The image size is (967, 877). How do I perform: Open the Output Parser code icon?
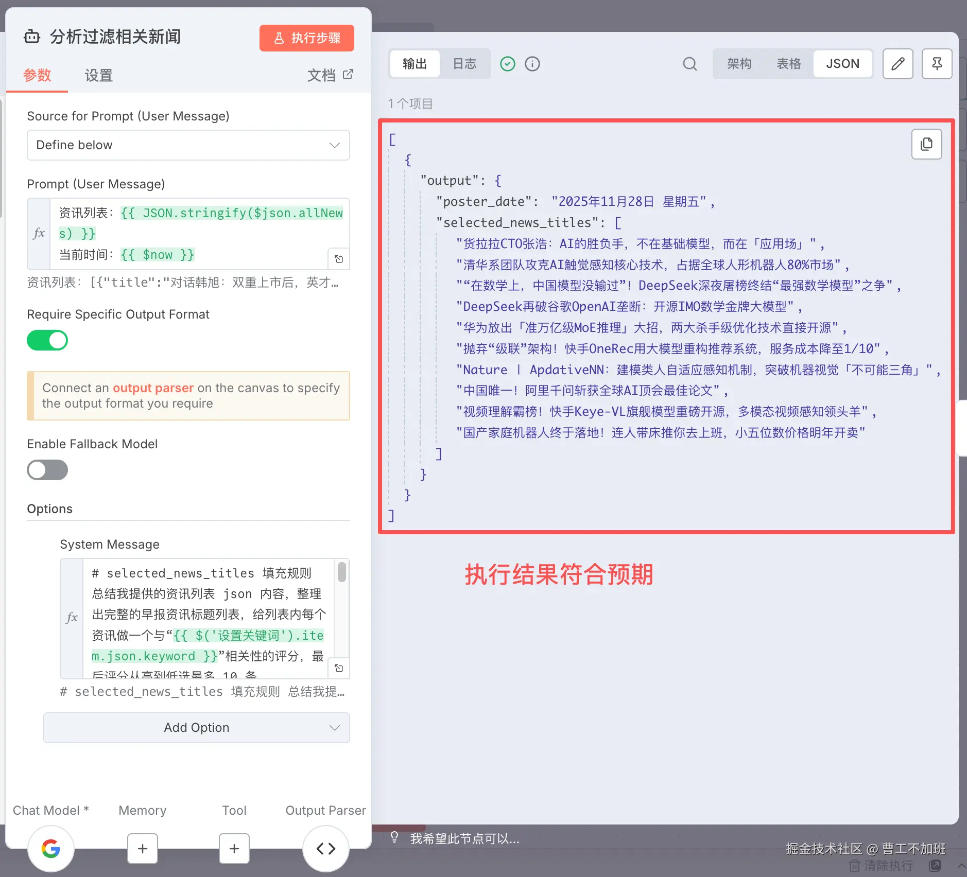pos(325,848)
